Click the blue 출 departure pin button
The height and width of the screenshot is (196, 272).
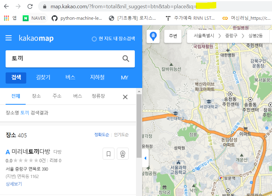coord(153,36)
